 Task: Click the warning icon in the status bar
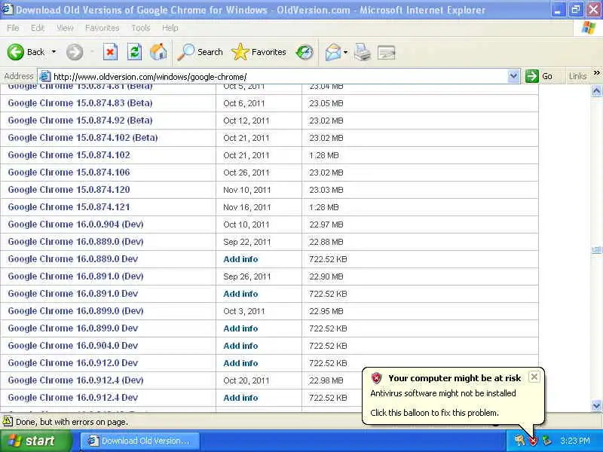[8, 422]
